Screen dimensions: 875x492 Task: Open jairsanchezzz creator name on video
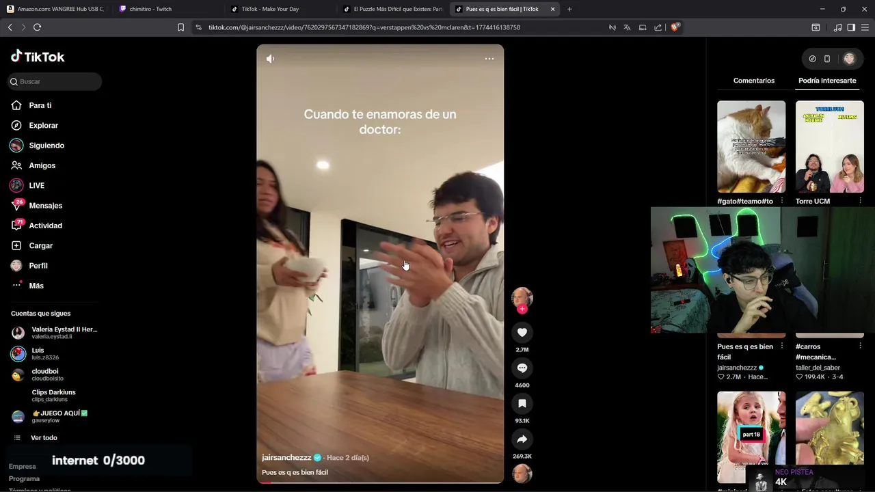pos(286,457)
